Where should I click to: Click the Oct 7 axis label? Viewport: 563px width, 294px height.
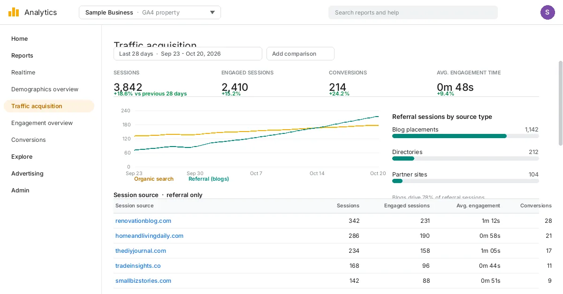pos(256,173)
